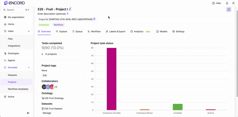The image size is (238, 117).
Task: Click the refresh icon button at top right
Action: [x=229, y=10]
